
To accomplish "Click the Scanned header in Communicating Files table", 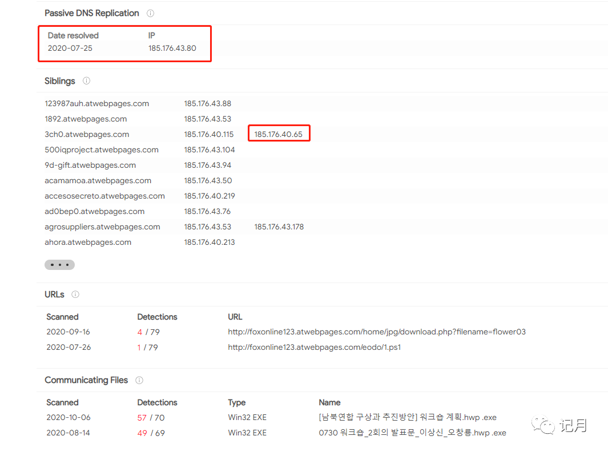I will point(62,403).
